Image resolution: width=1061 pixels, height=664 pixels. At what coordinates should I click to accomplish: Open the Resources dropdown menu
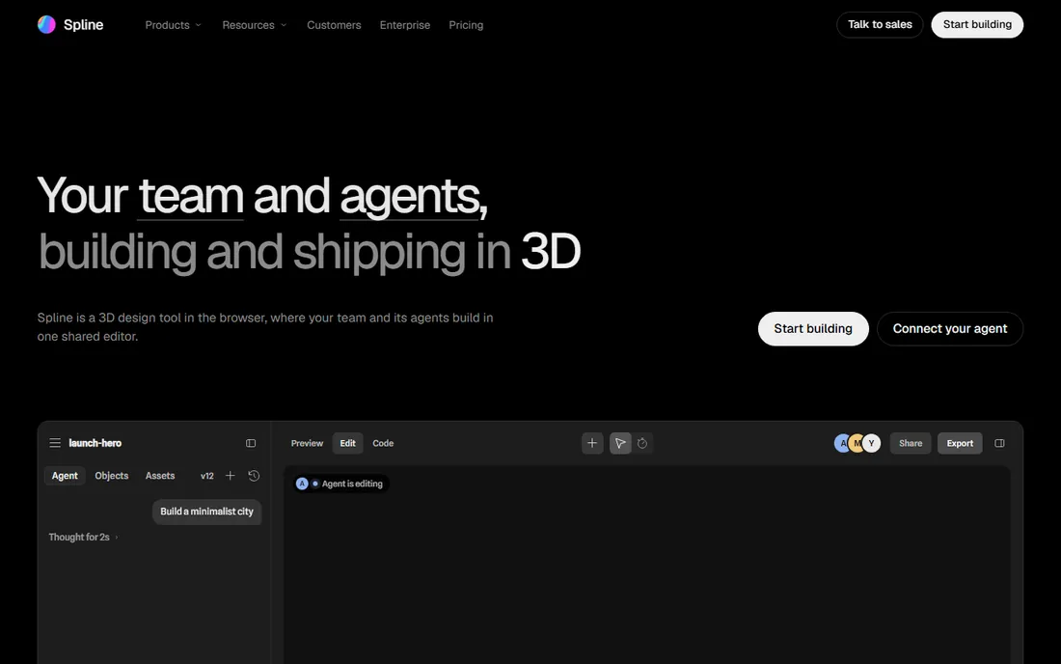(255, 25)
